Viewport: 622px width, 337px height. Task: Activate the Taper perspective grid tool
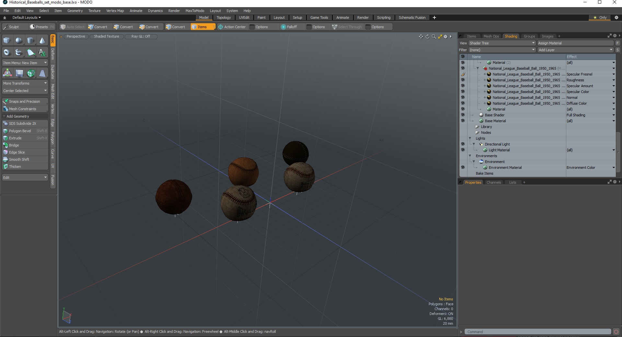(42, 73)
